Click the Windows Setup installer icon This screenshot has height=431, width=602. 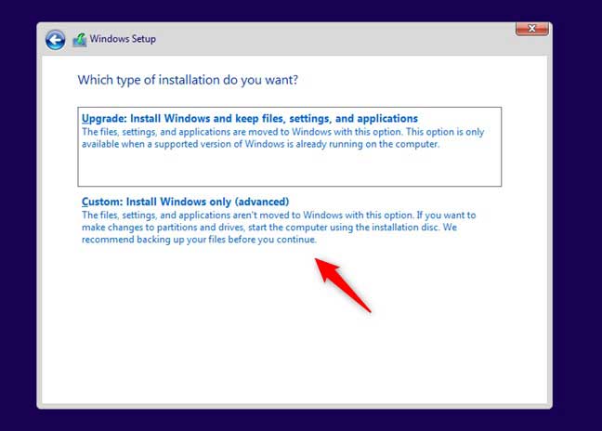(80, 40)
